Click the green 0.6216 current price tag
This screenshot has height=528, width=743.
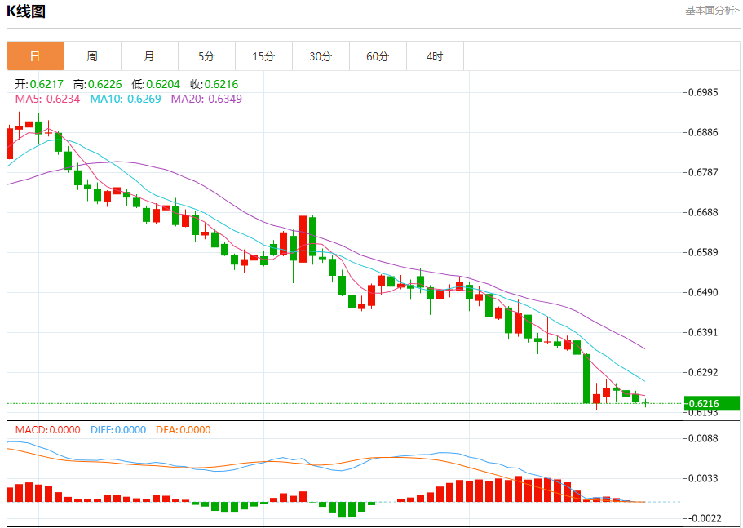pyautogui.click(x=712, y=403)
